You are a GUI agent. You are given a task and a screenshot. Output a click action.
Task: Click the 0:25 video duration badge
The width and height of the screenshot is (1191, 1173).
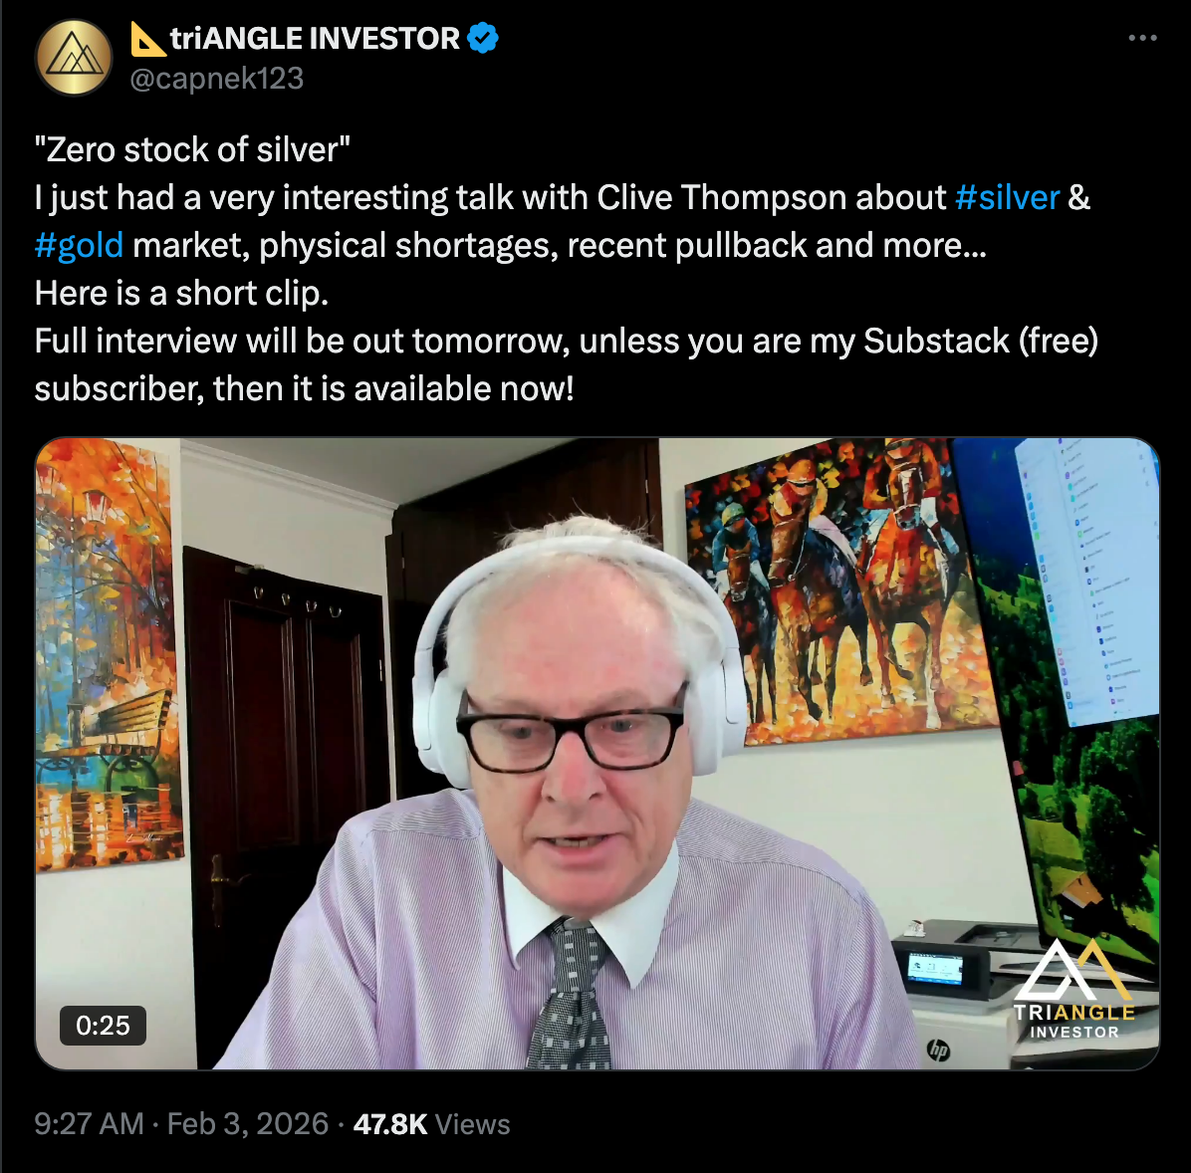pyautogui.click(x=103, y=1026)
